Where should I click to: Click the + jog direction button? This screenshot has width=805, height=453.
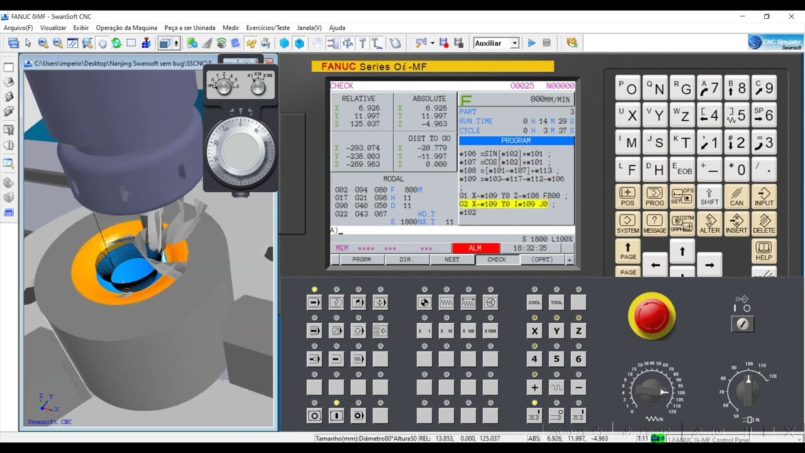pyautogui.click(x=535, y=388)
